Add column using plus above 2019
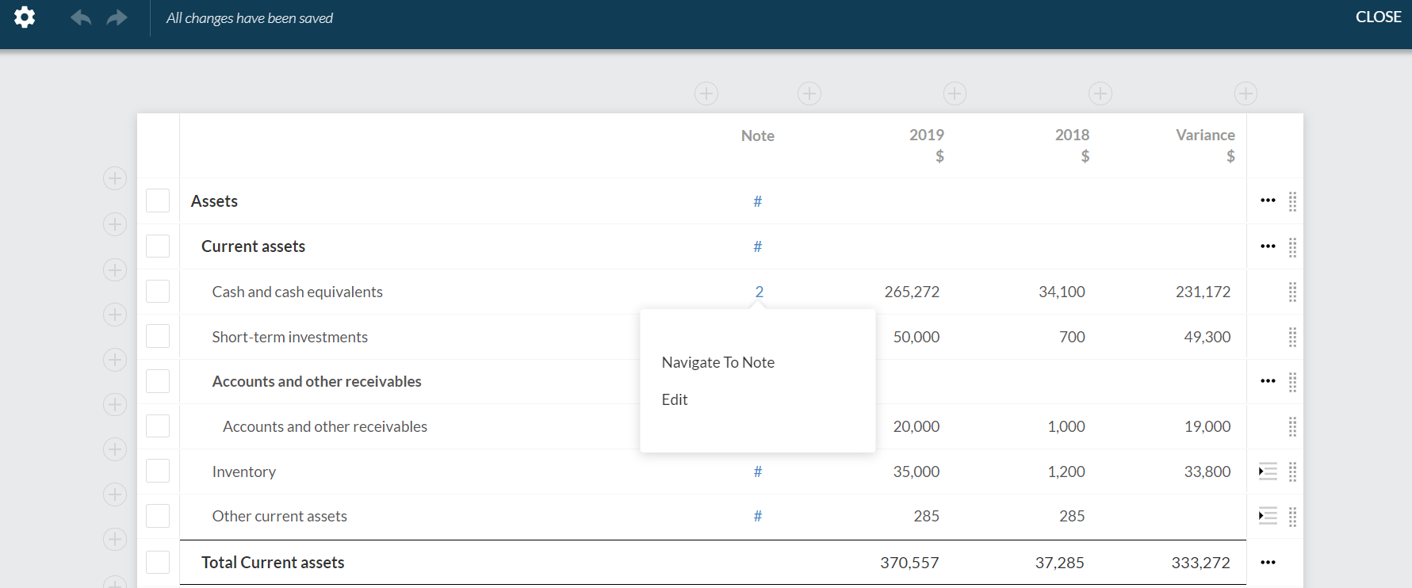 coord(955,94)
